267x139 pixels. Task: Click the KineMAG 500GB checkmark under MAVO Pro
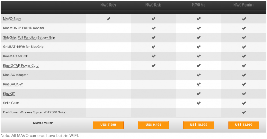click(x=199, y=56)
